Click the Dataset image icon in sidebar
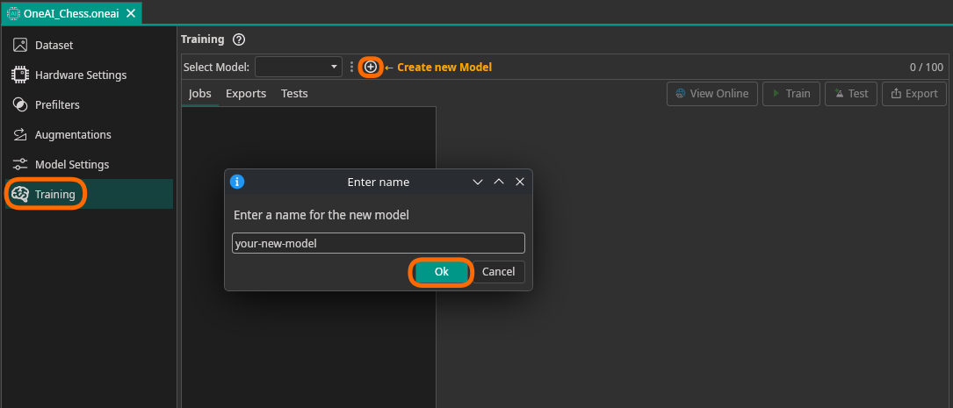The image size is (953, 408). (20, 45)
